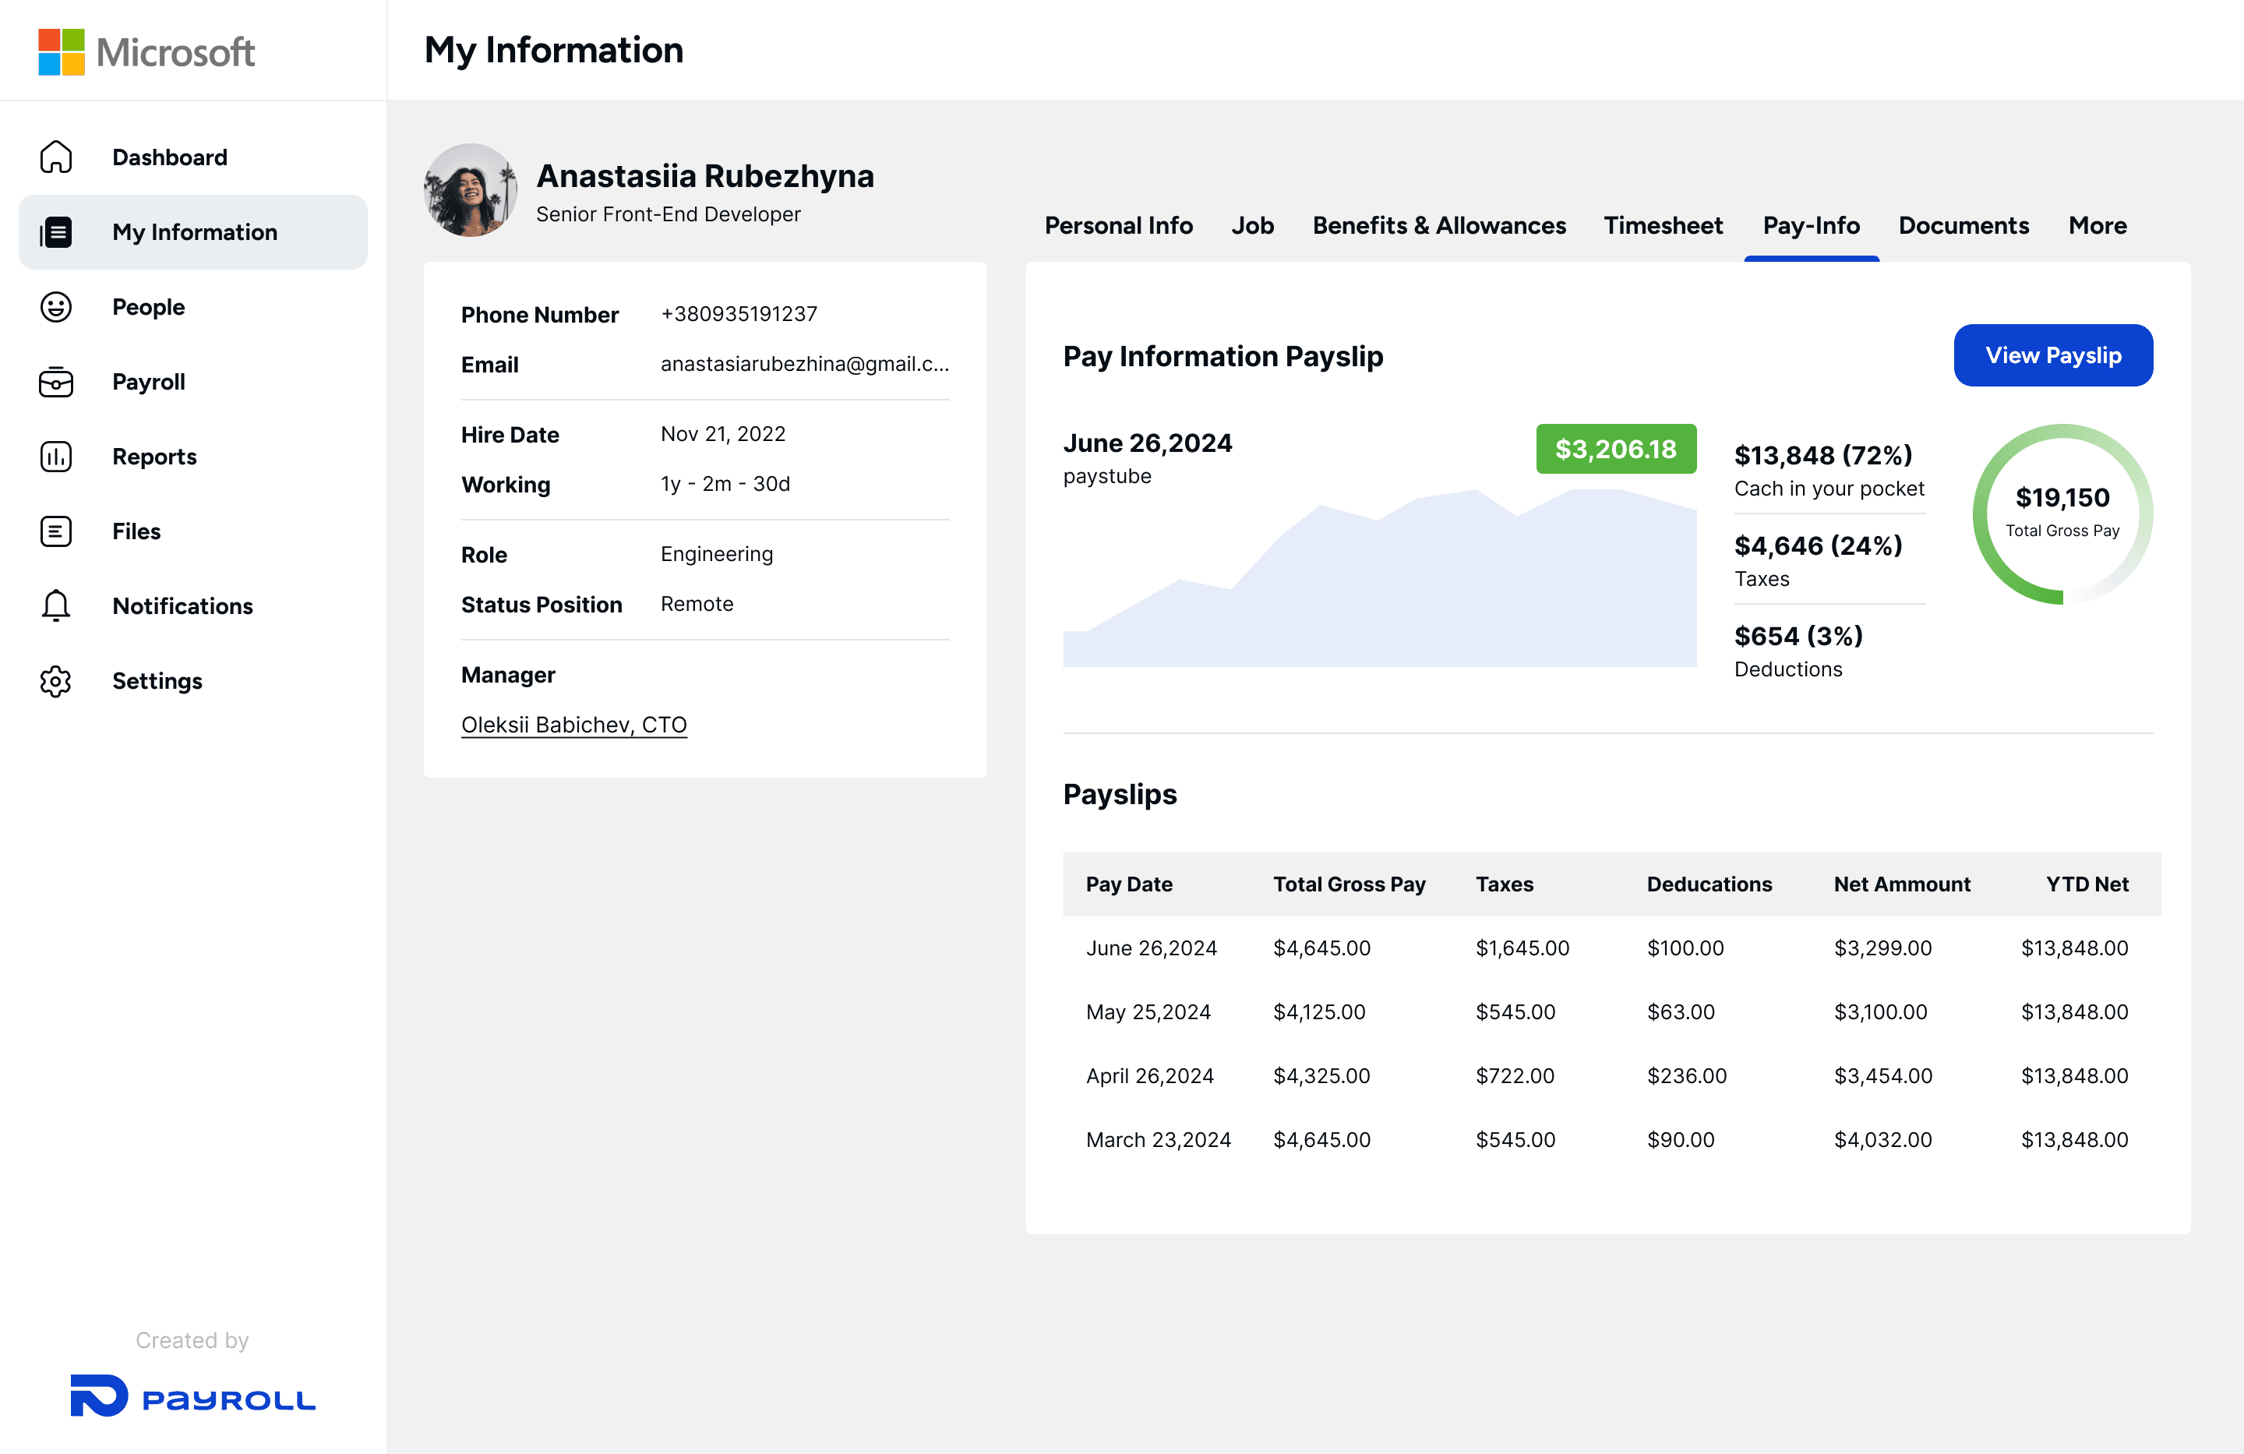Click the Payroll briefcase icon
Viewport: 2244px width, 1454px height.
click(55, 382)
